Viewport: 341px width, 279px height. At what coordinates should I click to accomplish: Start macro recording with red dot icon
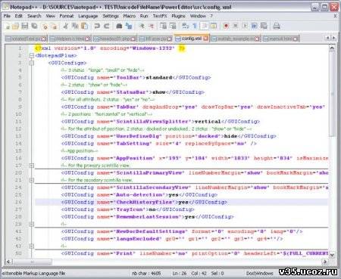(226, 26)
